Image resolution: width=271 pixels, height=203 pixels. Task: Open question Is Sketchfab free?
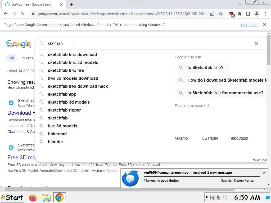[x=202, y=67]
